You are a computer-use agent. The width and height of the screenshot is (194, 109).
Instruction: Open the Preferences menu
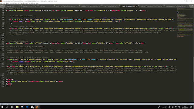[x=32, y=3]
